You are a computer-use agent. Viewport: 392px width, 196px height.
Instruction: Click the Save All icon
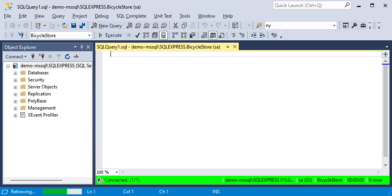point(82,25)
